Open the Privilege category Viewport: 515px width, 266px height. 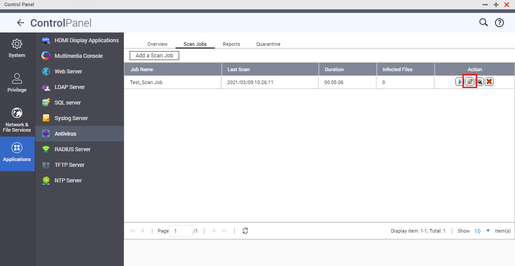(17, 83)
